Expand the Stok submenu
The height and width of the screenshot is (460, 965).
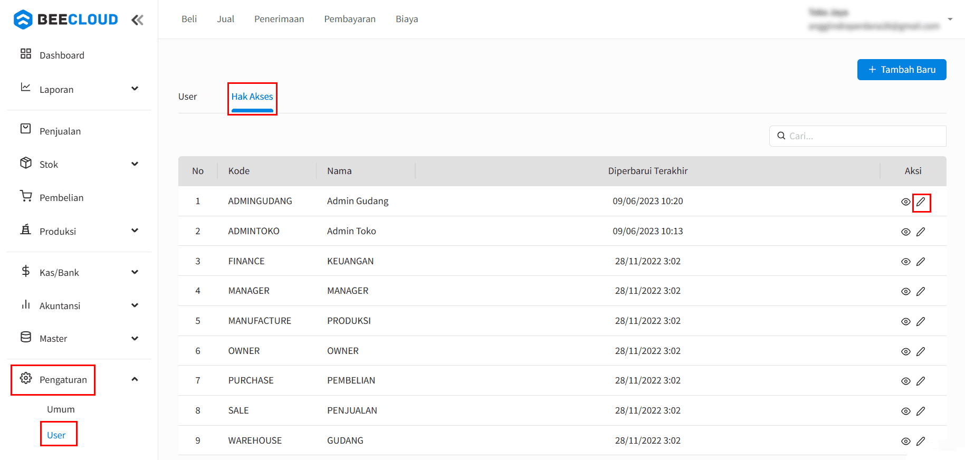pyautogui.click(x=135, y=164)
